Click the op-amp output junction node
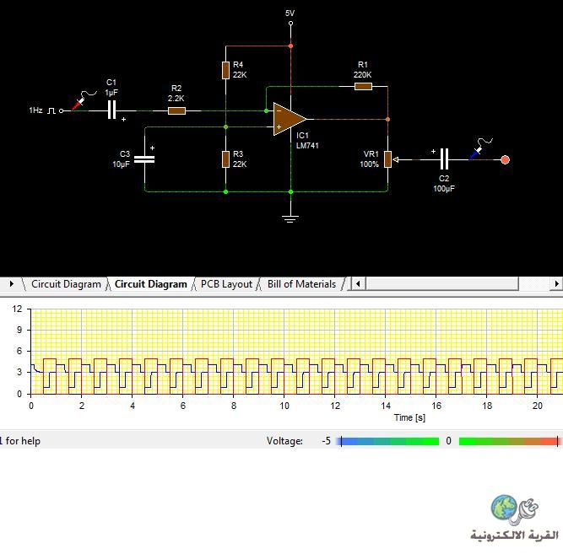563x554 pixels. [x=387, y=119]
